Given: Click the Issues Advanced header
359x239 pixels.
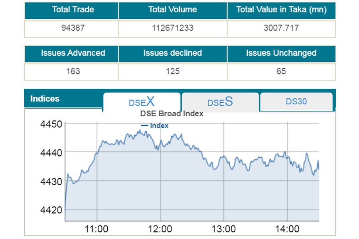Looking at the screenshot, I should (x=73, y=53).
